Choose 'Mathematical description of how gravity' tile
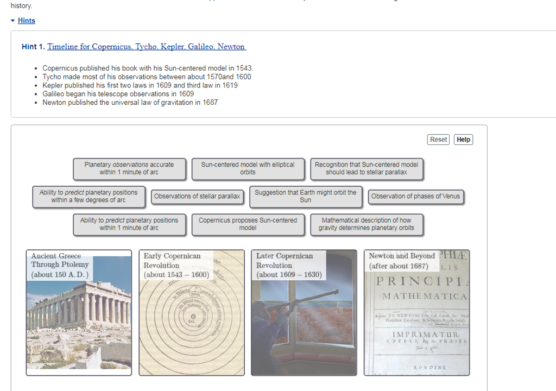This screenshot has width=556, height=391. point(367,224)
